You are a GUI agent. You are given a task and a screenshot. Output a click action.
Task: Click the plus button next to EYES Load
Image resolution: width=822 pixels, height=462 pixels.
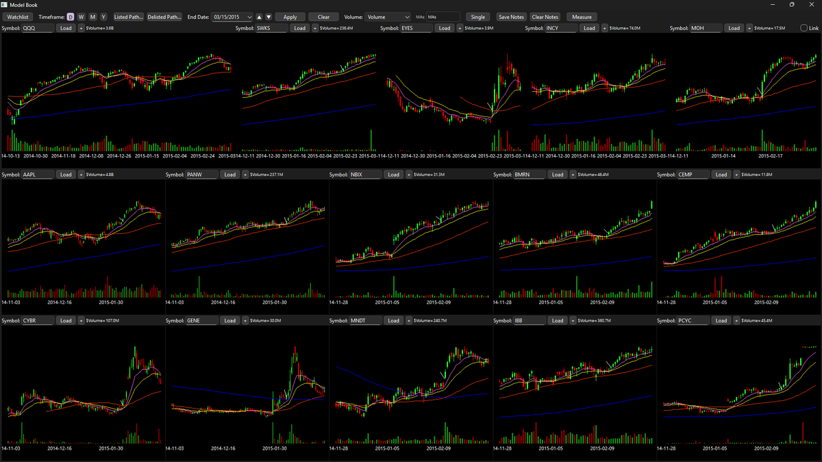pos(460,28)
